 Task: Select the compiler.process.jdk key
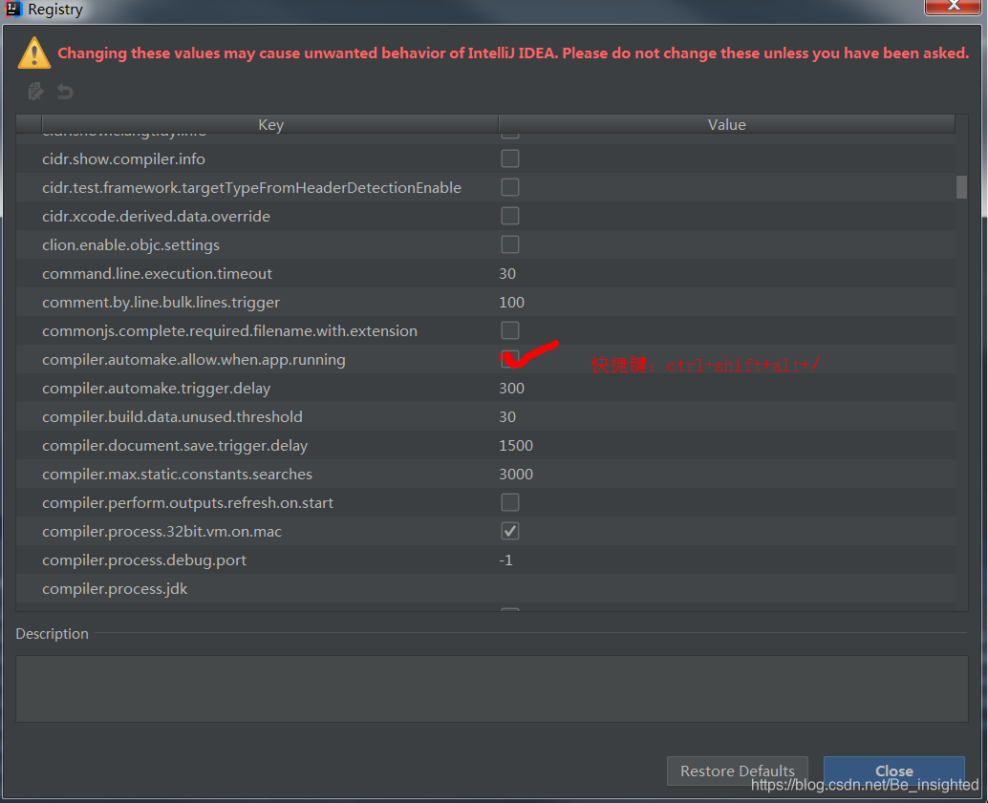pos(115,589)
